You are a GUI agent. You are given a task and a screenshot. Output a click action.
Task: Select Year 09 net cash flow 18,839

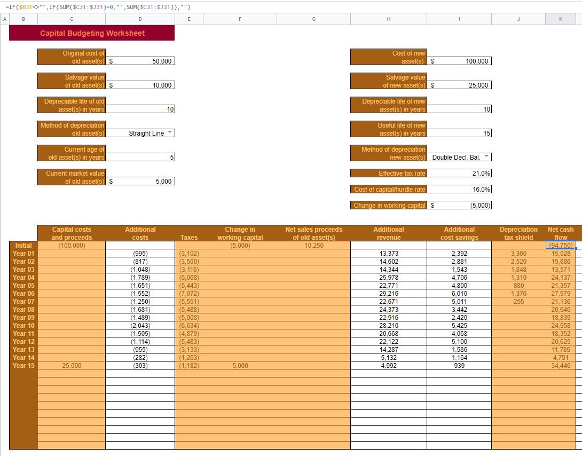pos(561,318)
